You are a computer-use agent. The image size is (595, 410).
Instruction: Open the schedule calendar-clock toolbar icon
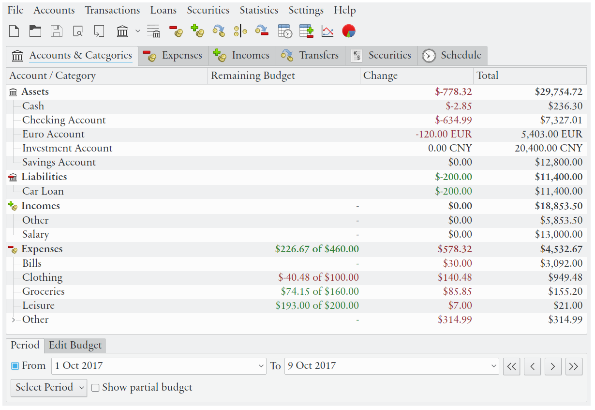click(x=285, y=31)
